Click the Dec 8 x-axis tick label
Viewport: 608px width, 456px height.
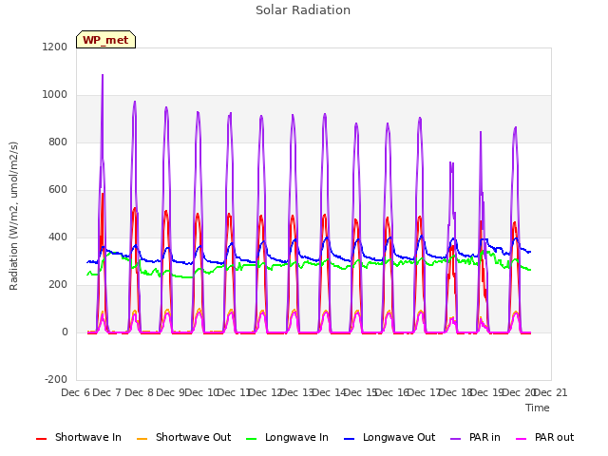click(139, 392)
